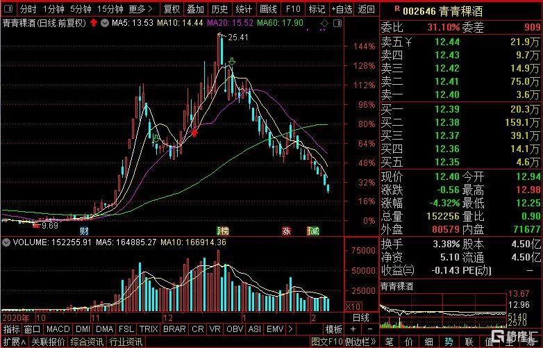Screen dimensions: 543x348
Task: Choose the EMV indicator
Action: click(275, 329)
